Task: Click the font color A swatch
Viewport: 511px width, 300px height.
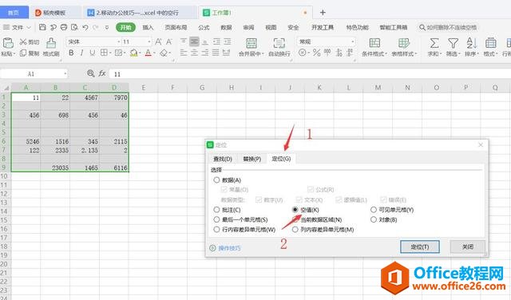Action: click(x=149, y=53)
